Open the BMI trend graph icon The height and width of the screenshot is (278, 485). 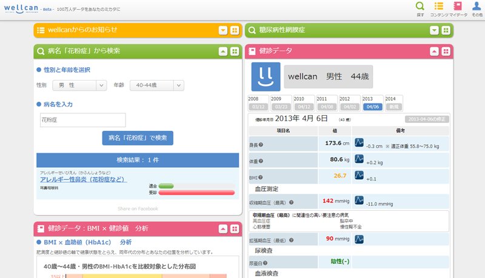(359, 175)
